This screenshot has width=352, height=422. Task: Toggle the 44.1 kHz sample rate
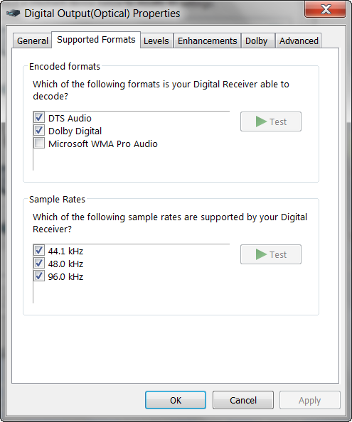(x=39, y=250)
